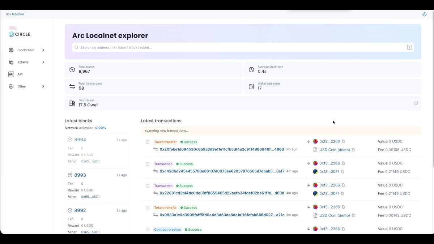The image size is (434, 244).
Task: Copy sender address 0xf3...2266 in the 0x20febe1d transaction
Action: [x=343, y=141]
